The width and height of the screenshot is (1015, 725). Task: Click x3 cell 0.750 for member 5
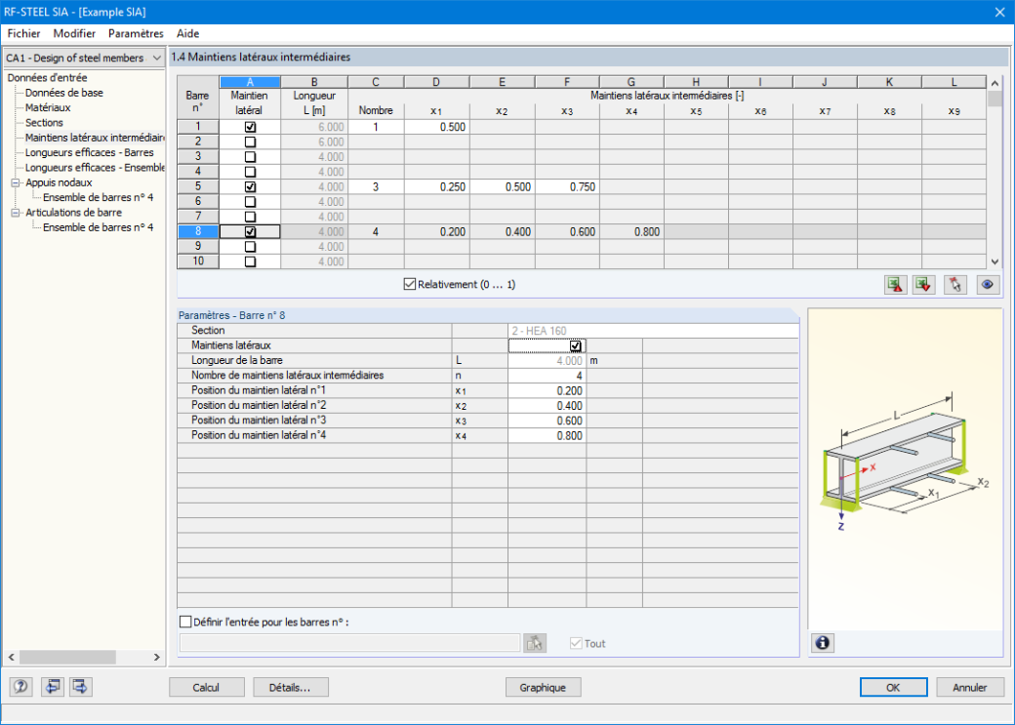point(567,186)
